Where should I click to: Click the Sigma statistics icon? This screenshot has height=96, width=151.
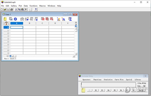(x=70, y=19)
